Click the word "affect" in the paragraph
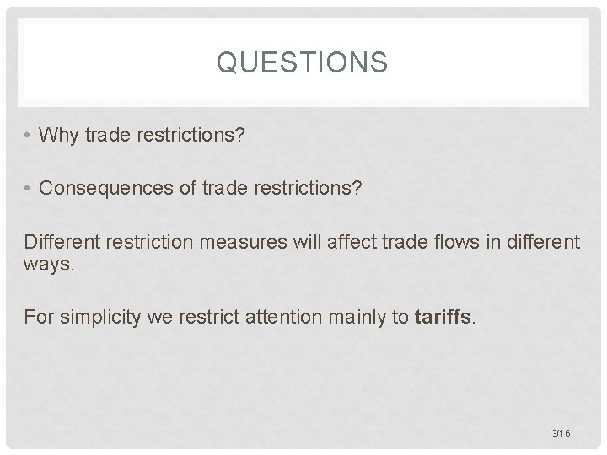 coord(352,242)
